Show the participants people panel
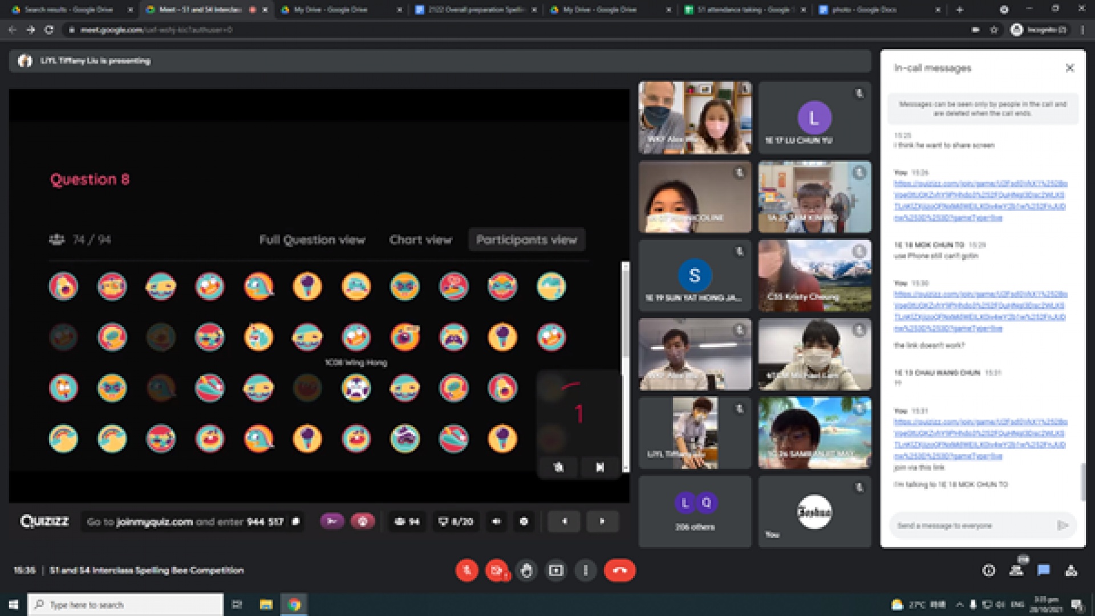 click(x=1016, y=570)
